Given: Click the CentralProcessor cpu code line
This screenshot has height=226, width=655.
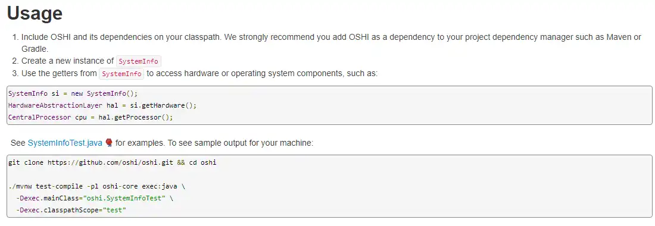Looking at the screenshot, I should (91, 117).
